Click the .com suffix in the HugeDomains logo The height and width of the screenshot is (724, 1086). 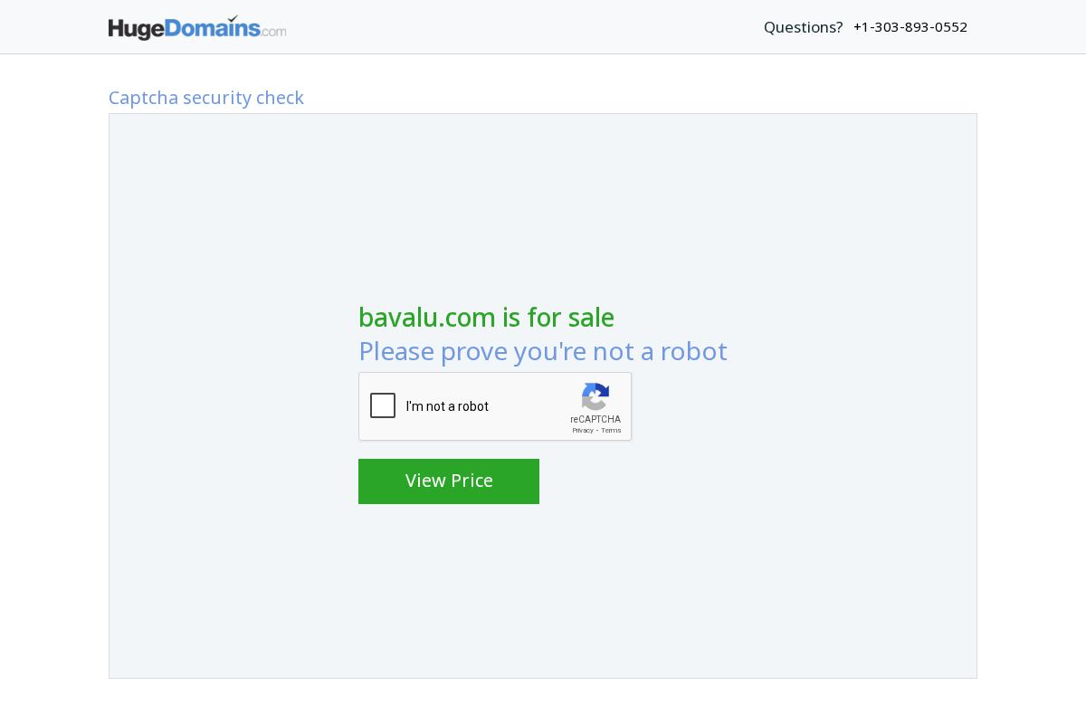pyautogui.click(x=272, y=31)
